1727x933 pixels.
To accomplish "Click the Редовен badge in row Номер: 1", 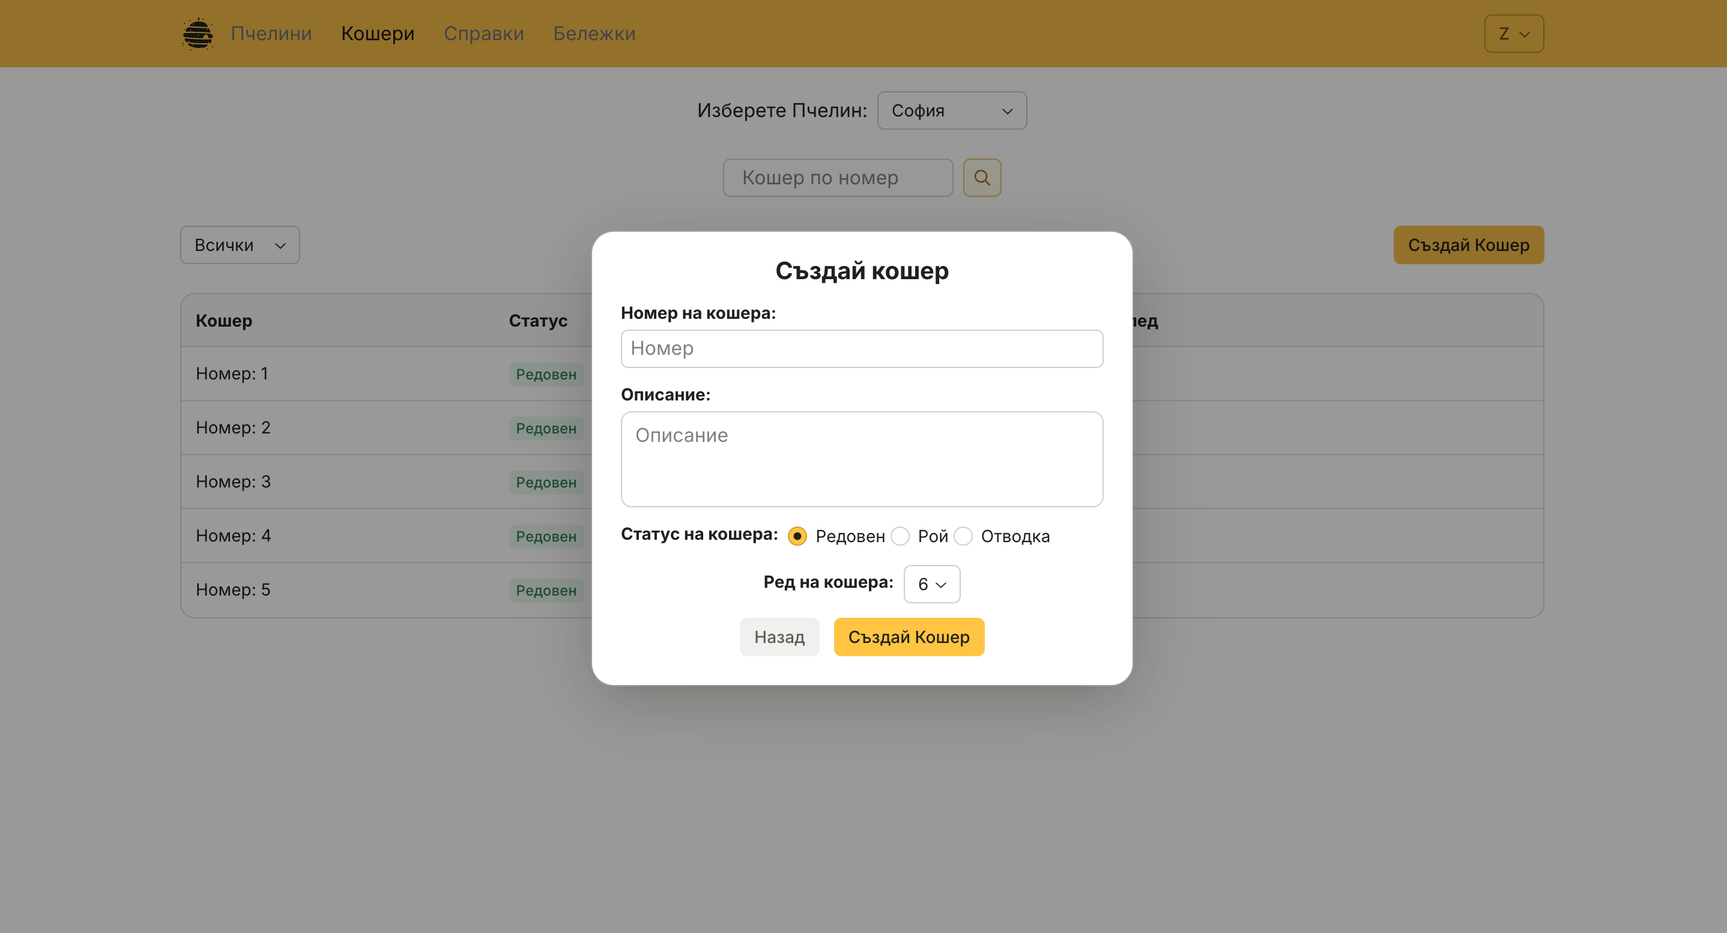I will click(x=546, y=375).
